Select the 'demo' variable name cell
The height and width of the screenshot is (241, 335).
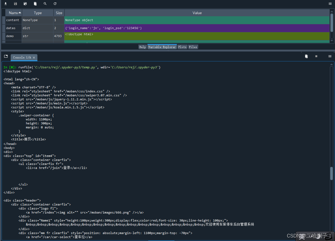coord(13,36)
